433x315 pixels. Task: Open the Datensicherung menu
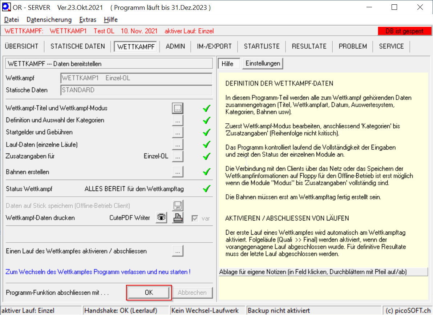[x=49, y=20]
